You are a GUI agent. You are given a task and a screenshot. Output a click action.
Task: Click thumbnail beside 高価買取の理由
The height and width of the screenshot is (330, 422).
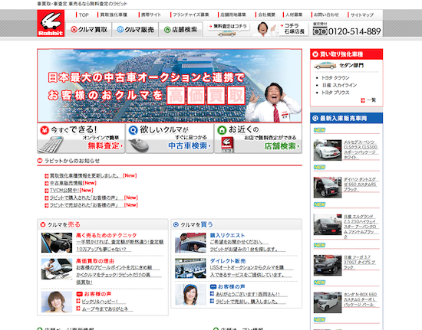[57, 269]
